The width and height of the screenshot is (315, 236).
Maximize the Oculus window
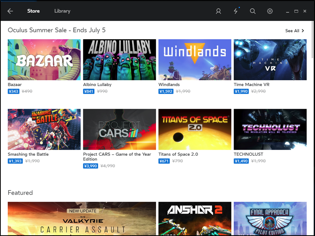click(x=296, y=11)
